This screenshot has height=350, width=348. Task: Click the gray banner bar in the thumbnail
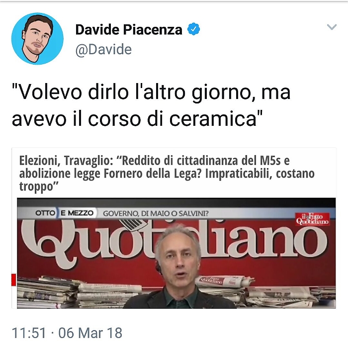[176, 213]
